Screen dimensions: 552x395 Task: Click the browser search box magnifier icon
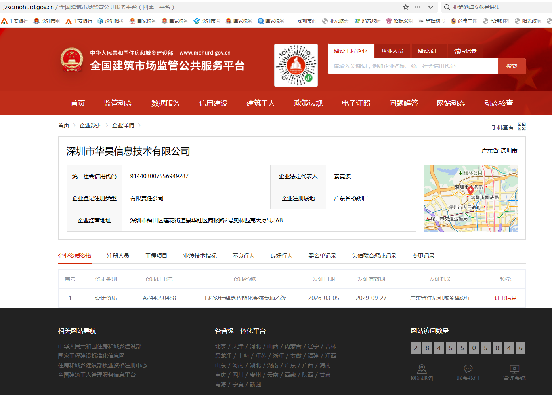[x=447, y=7]
